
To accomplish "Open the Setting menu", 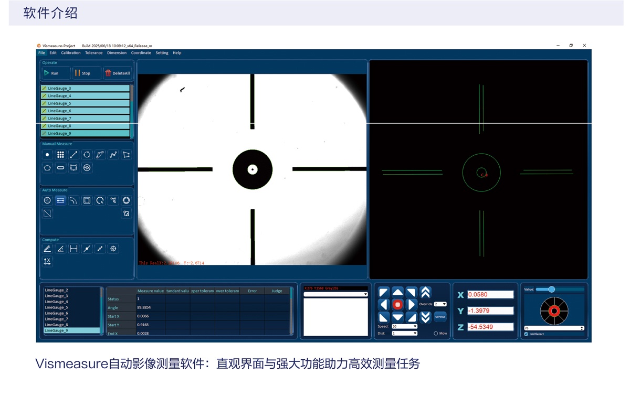I will (x=162, y=53).
